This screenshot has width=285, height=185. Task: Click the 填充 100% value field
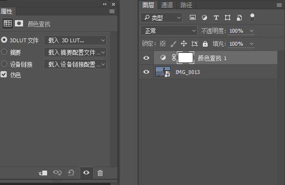pyautogui.click(x=236, y=44)
